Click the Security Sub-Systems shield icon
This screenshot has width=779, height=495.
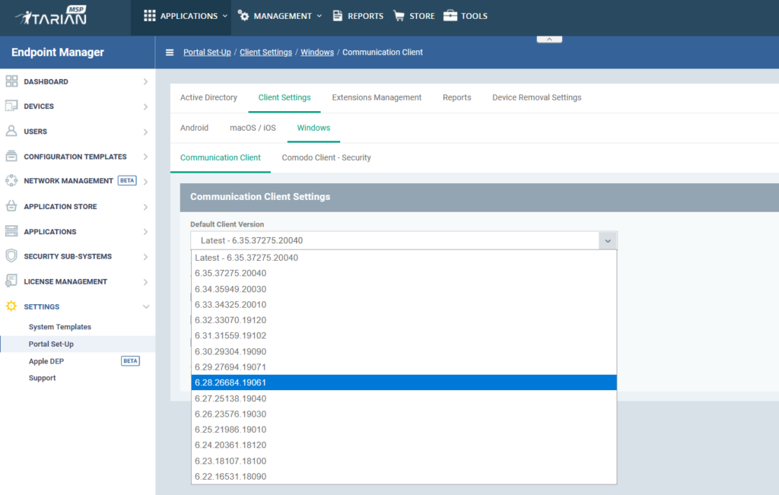click(x=11, y=256)
